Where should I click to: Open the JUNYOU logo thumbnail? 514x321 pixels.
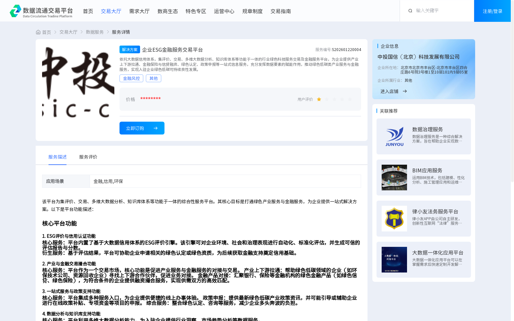(x=394, y=136)
